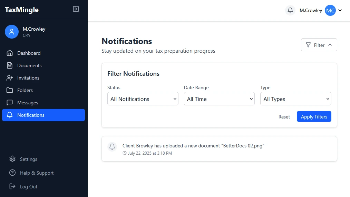The width and height of the screenshot is (350, 197).
Task: Expand the MC user account menu chevron
Action: tap(340, 10)
